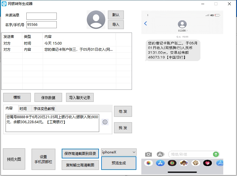This screenshot has height=176, width=237.
Task: Click the 我发 button
Action: point(123,128)
